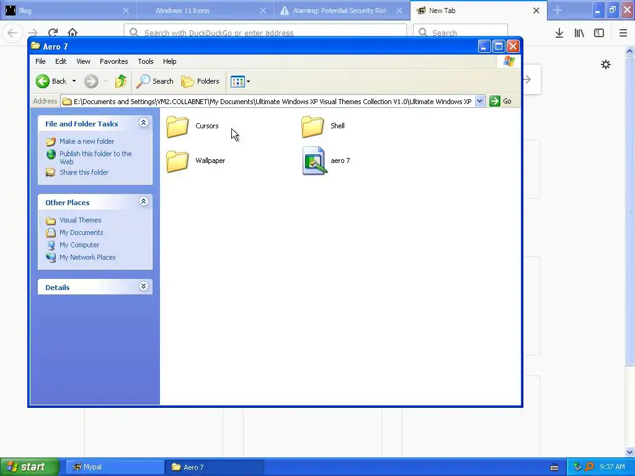Open the Tools menu
Viewport: 635px width, 476px height.
pos(145,61)
